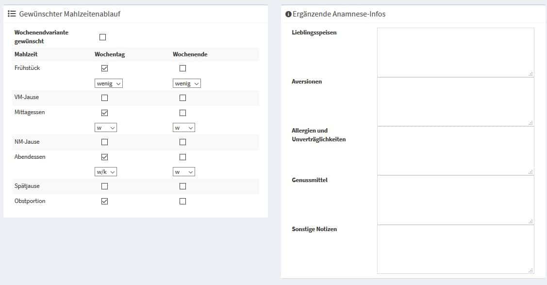Uncheck Abendessen for Wochentag
This screenshot has height=285, width=547.
click(x=104, y=157)
